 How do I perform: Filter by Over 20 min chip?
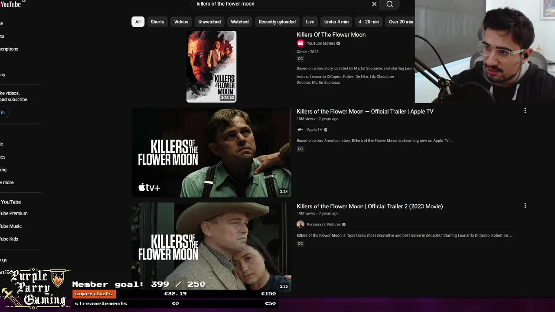[x=400, y=22]
